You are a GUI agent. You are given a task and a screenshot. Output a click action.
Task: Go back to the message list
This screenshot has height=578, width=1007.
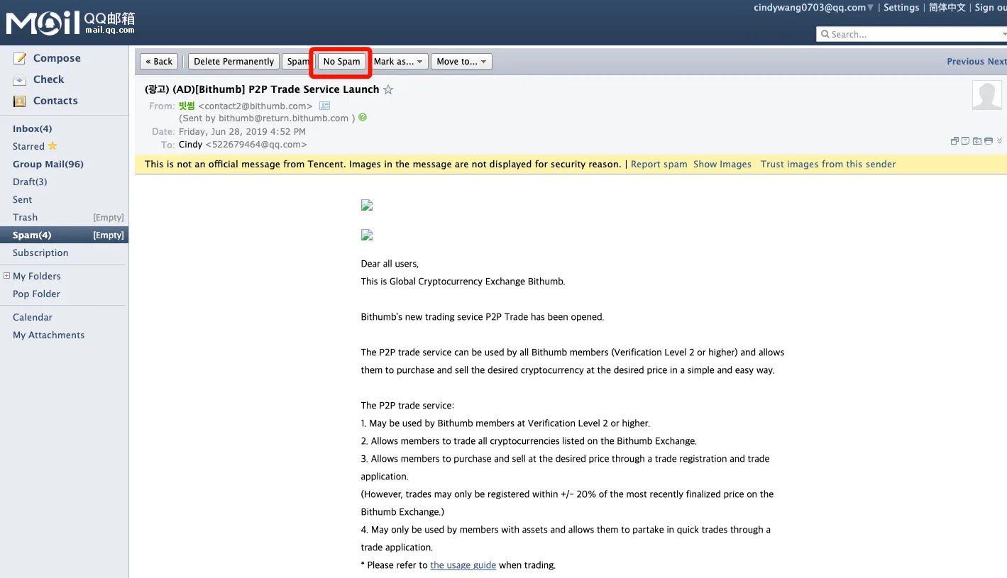tap(159, 62)
